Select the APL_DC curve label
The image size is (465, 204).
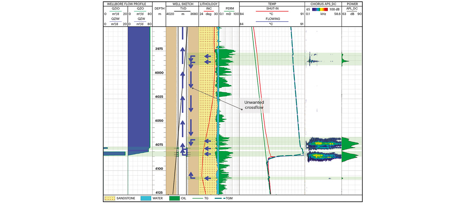point(352,9)
